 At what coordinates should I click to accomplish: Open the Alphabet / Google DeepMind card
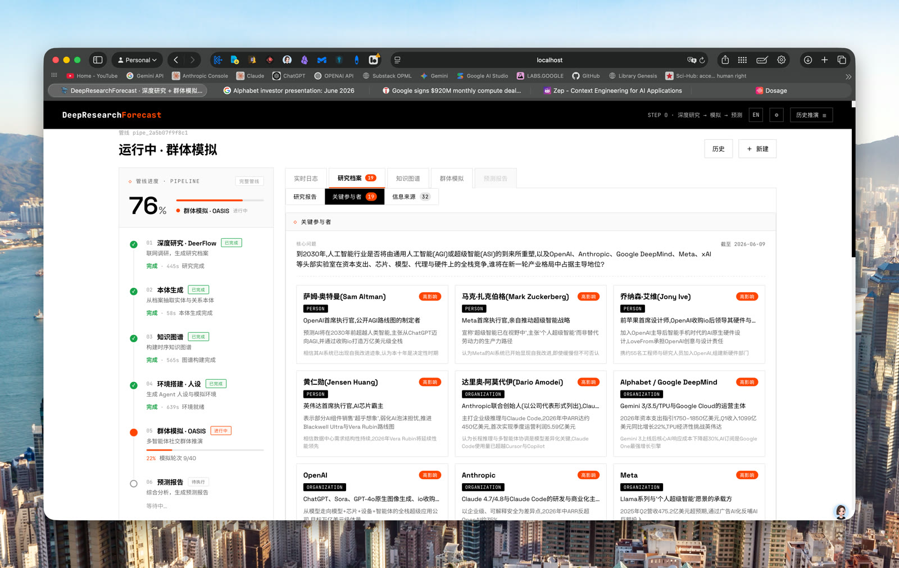[689, 413]
